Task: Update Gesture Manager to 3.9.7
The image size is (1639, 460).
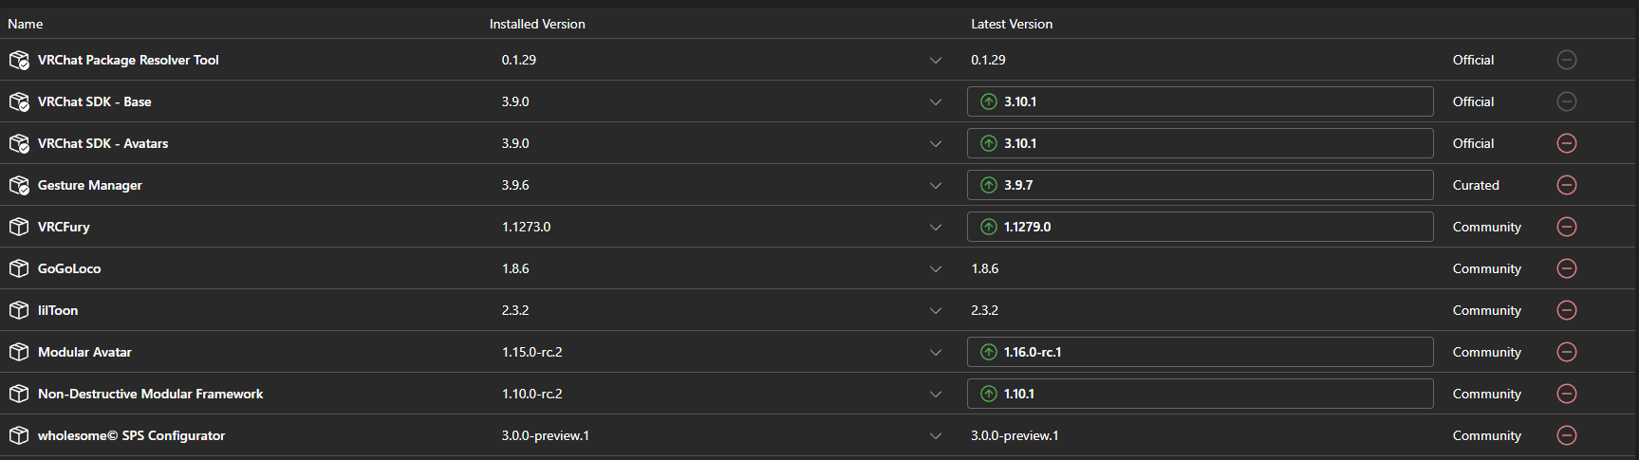Action: click(x=1200, y=185)
